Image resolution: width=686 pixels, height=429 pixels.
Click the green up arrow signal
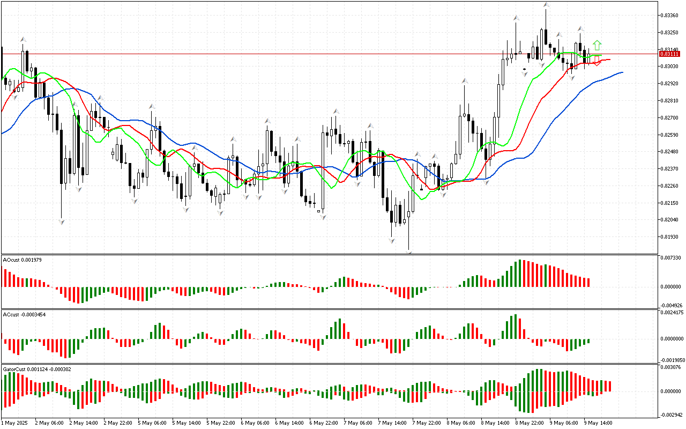pos(597,45)
